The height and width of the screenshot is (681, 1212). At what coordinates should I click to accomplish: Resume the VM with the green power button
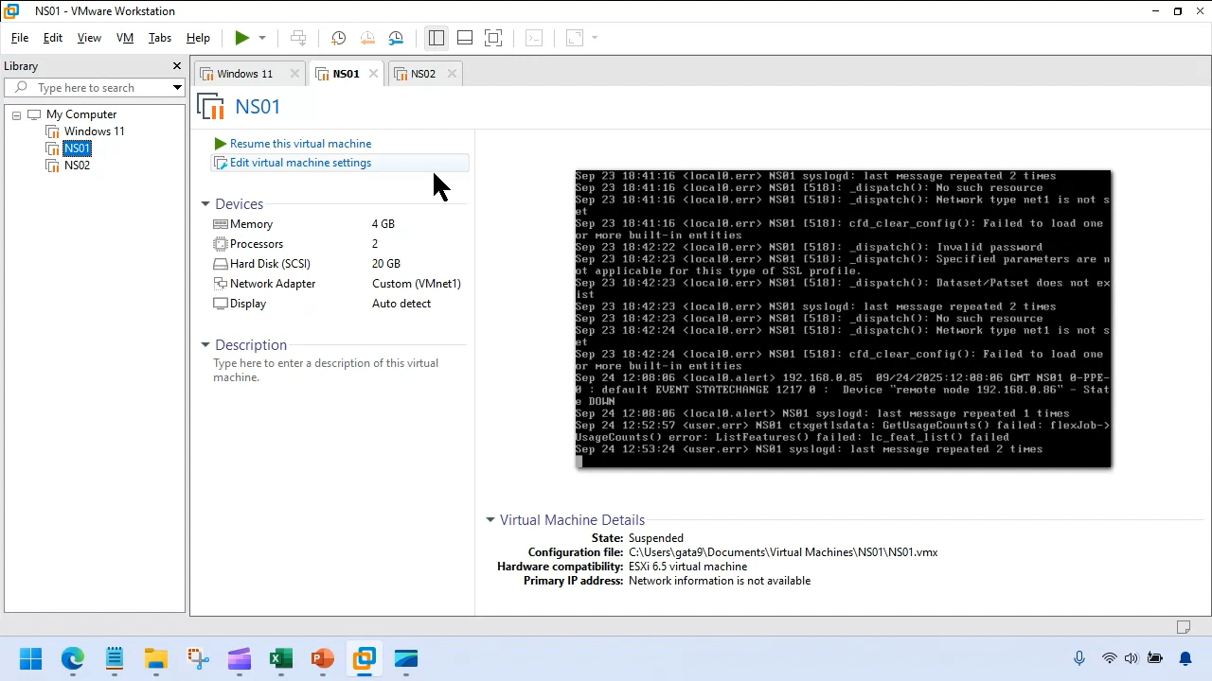243,38
